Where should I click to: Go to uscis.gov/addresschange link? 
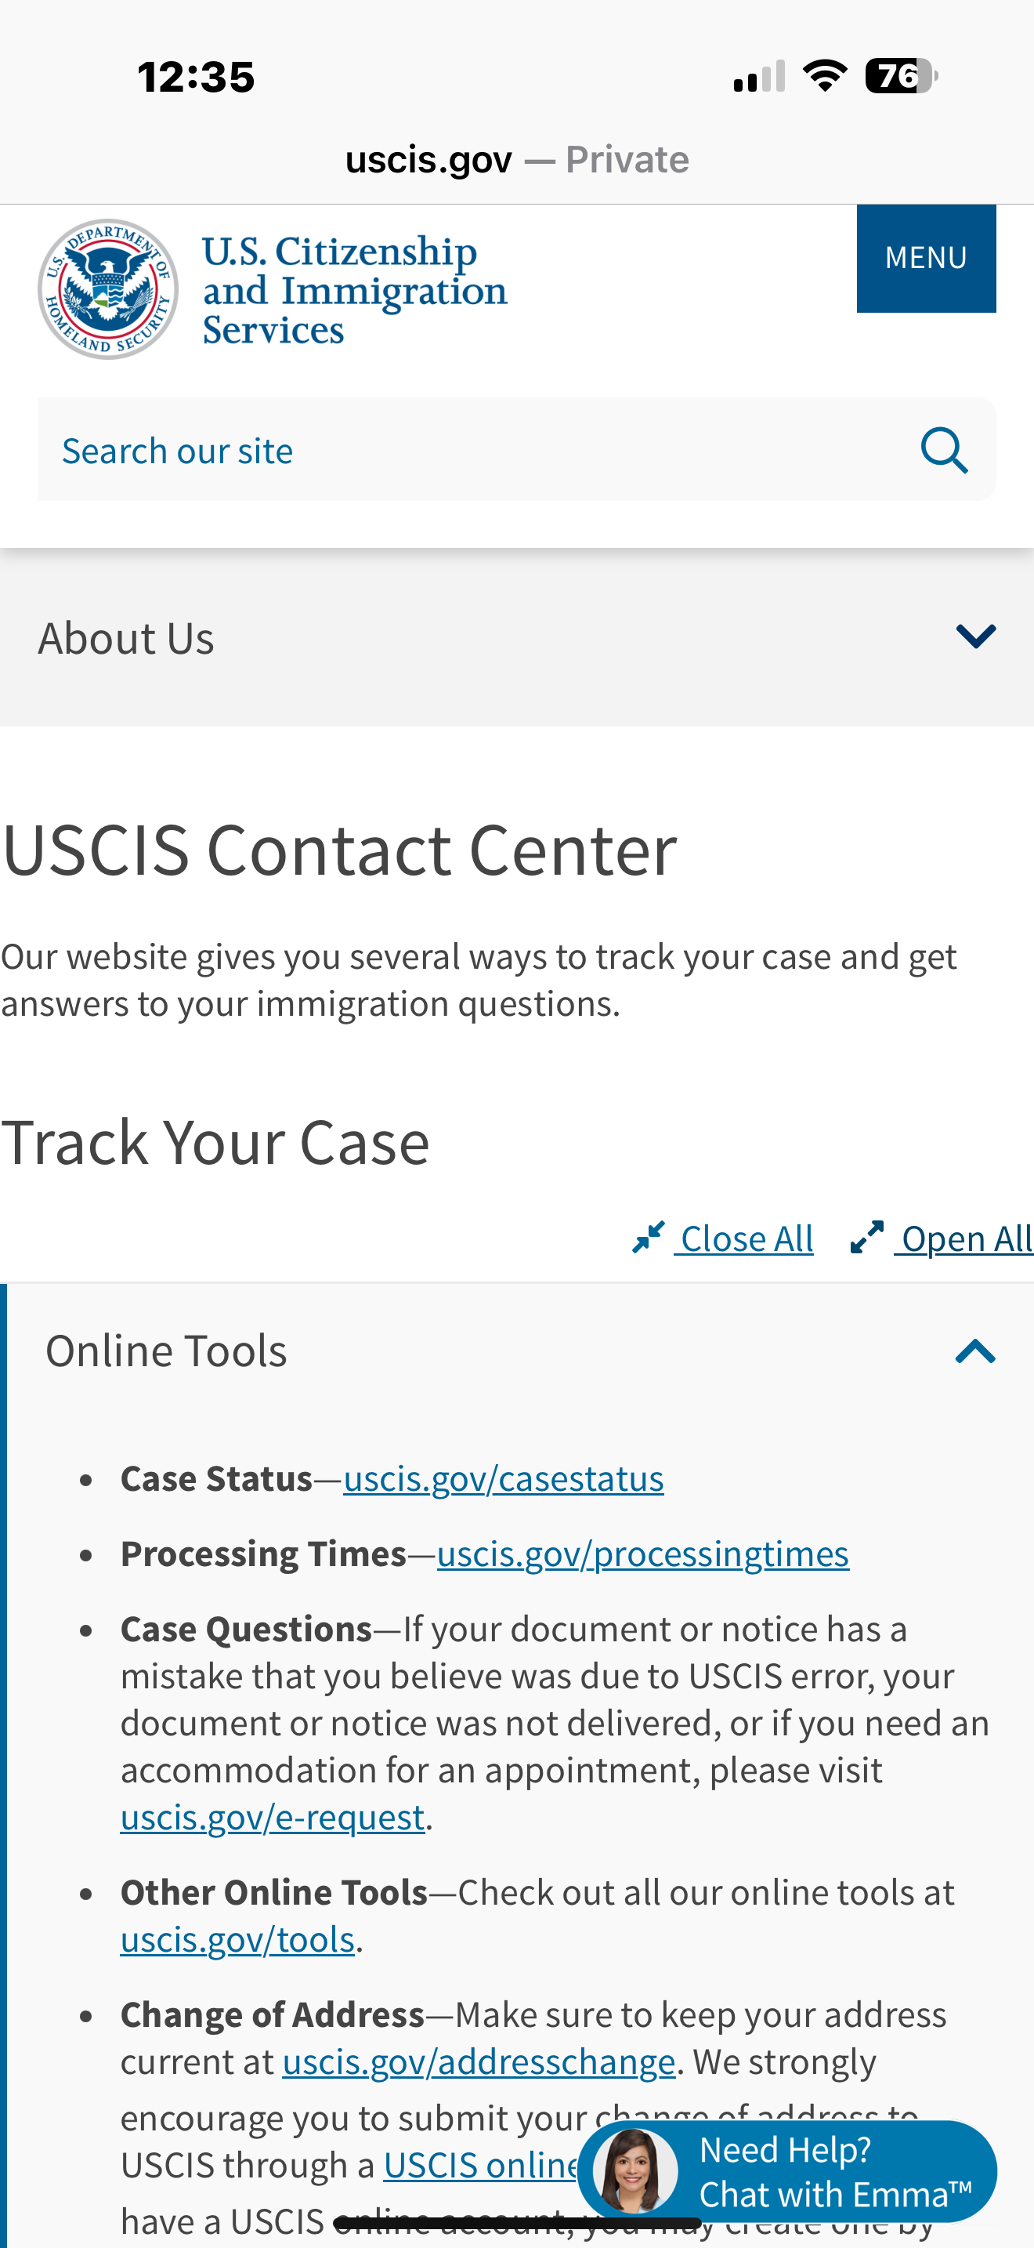tap(479, 2062)
